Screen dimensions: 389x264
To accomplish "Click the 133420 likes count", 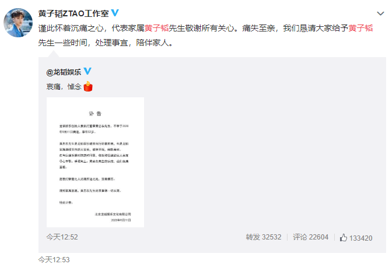I will pyautogui.click(x=361, y=238).
